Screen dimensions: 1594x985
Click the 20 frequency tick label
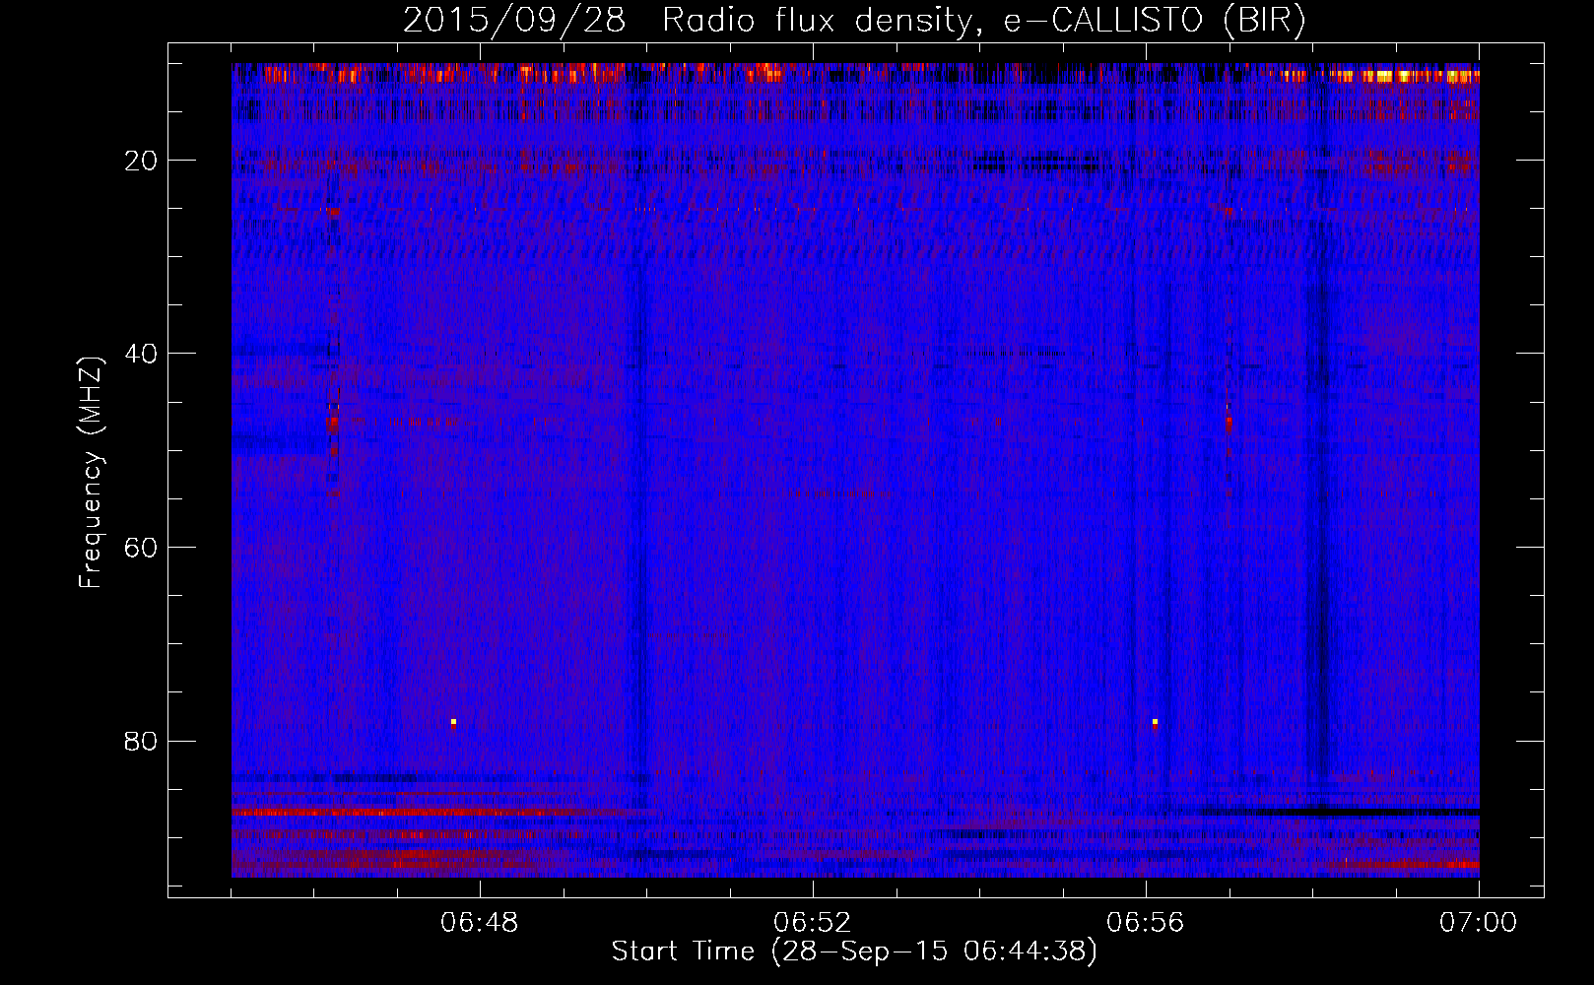click(142, 161)
